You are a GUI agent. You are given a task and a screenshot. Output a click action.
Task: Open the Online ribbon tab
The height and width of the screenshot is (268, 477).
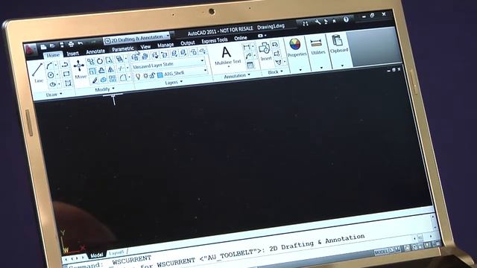tap(240, 38)
